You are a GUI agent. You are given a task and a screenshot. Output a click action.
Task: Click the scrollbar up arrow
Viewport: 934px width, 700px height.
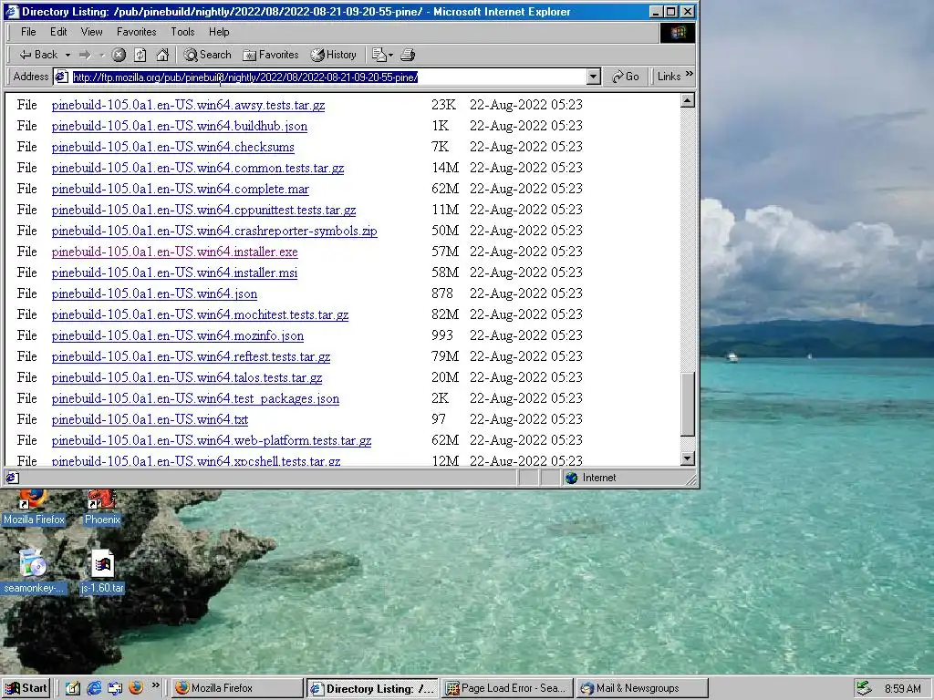click(688, 100)
